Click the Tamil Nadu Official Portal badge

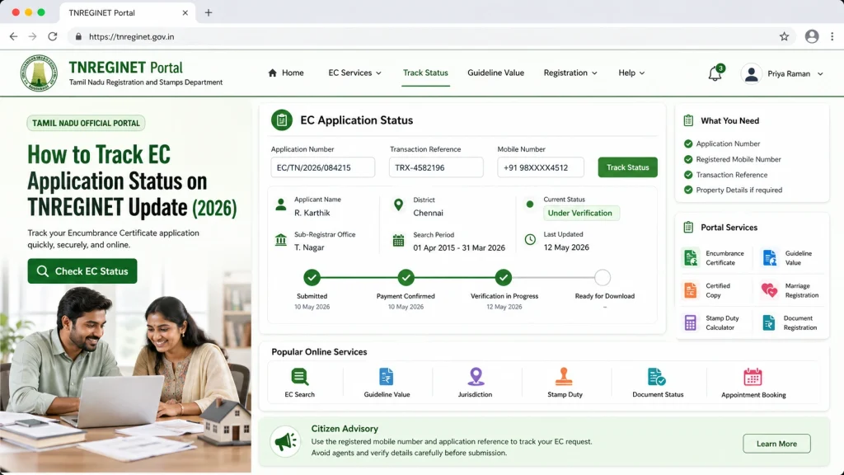86,124
